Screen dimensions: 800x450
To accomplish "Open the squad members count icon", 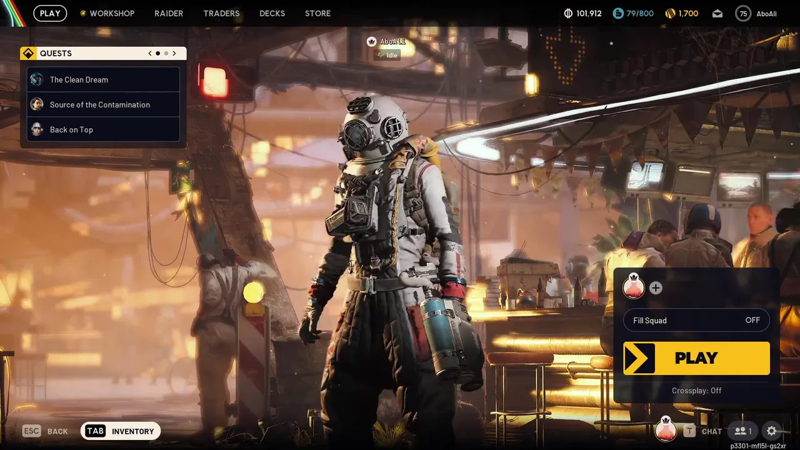I will tap(742, 431).
